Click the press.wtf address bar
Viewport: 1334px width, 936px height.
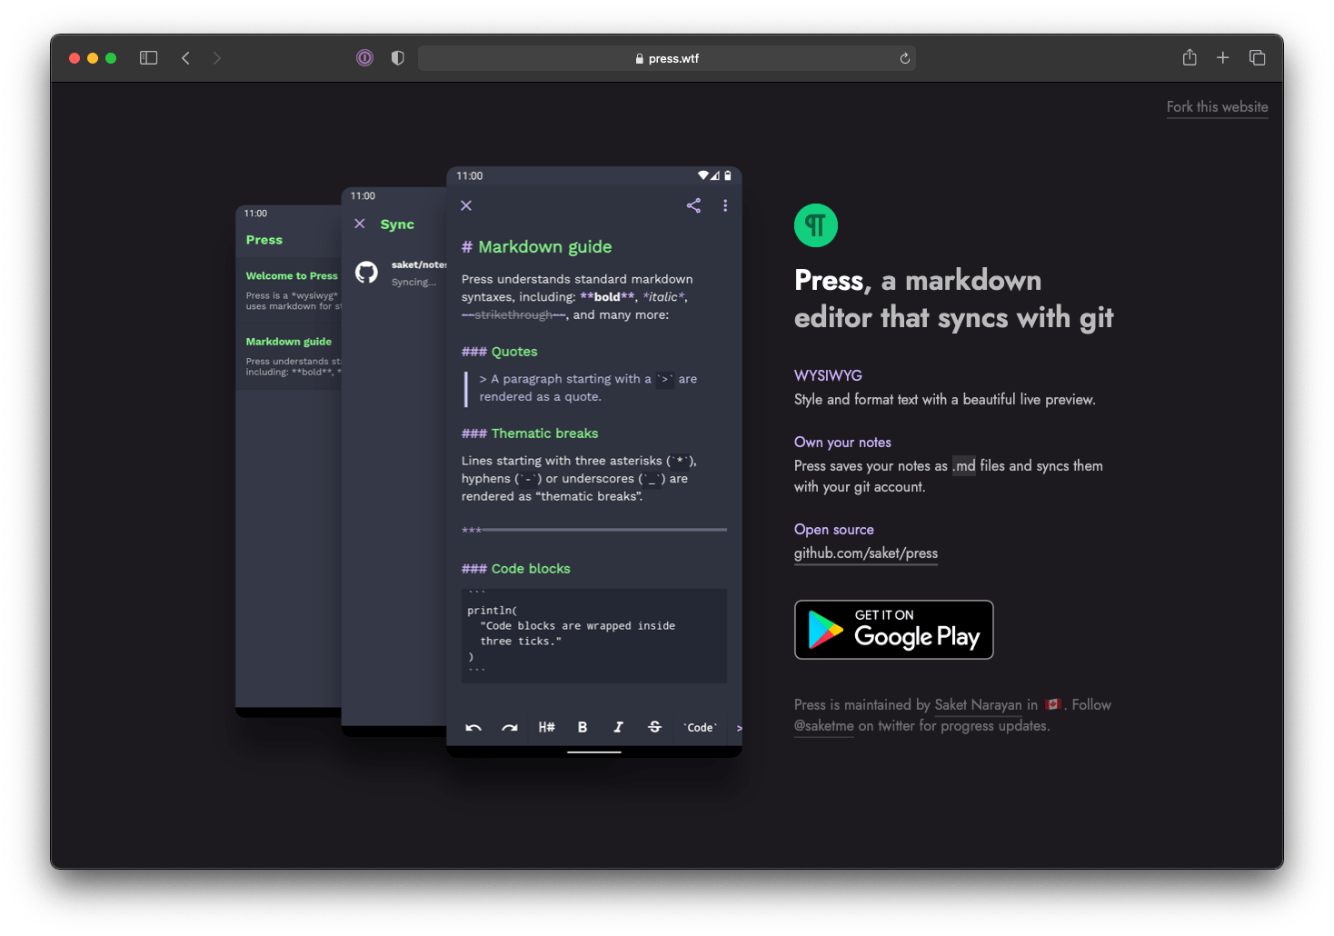(x=666, y=58)
